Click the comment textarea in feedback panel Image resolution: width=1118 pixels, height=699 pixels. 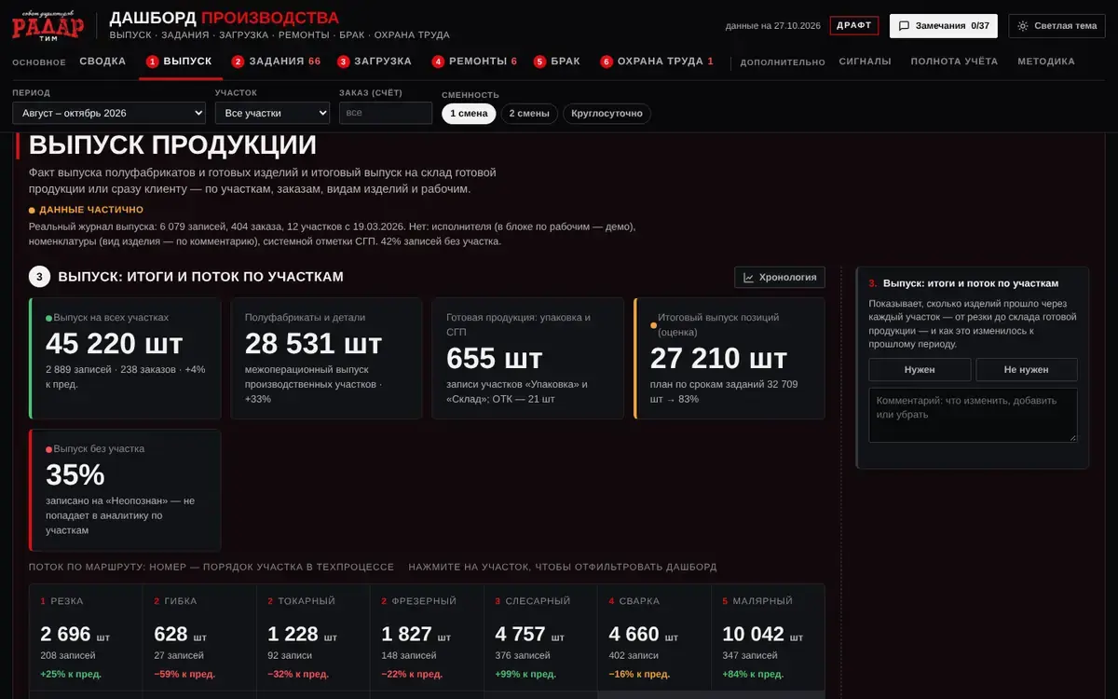[974, 415]
